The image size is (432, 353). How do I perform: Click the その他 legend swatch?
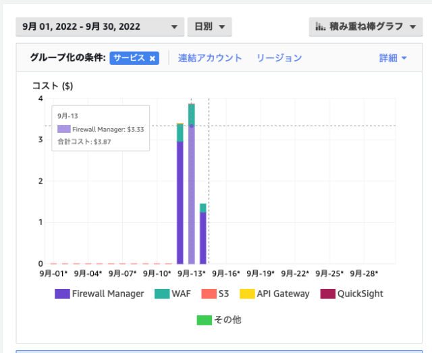pyautogui.click(x=204, y=320)
